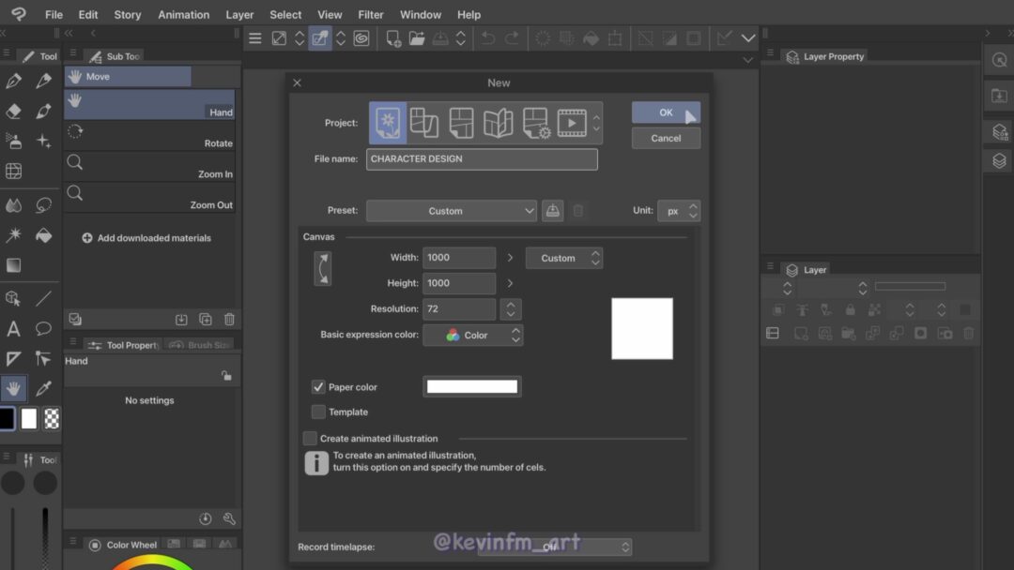Open the Unit dropdown showing px

[x=679, y=210]
